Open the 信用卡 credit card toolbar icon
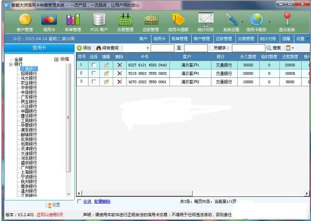Viewport: 311px width, 221px height. pyautogui.click(x=49, y=19)
